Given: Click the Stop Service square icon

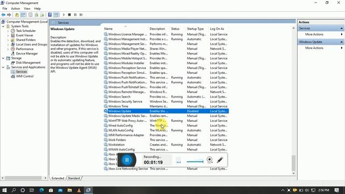Looking at the screenshot, I should click(x=70, y=15).
